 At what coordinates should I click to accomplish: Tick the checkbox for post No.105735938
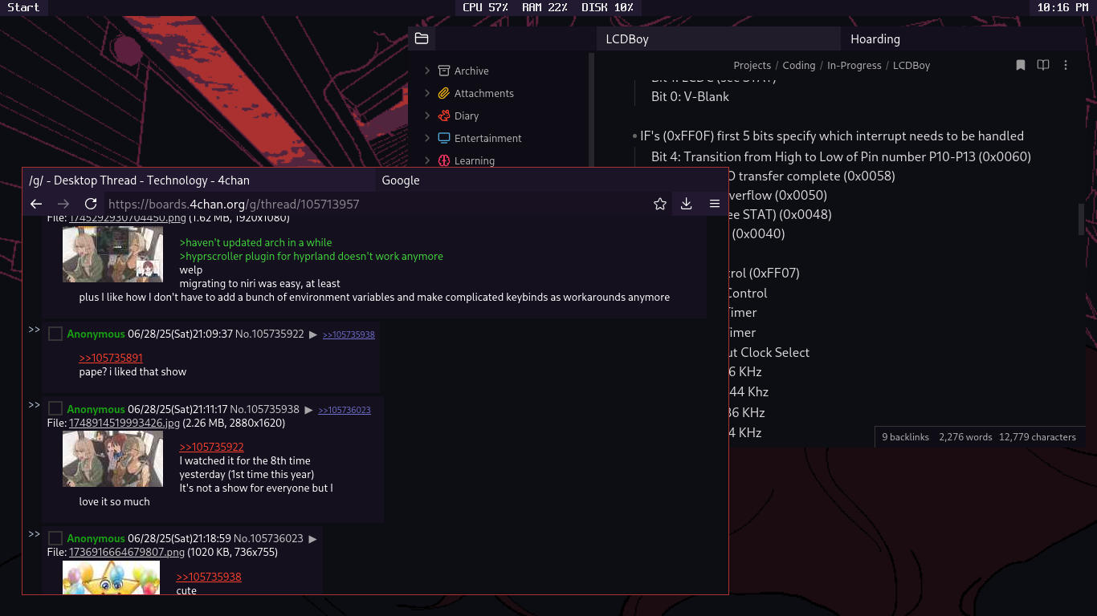(55, 409)
